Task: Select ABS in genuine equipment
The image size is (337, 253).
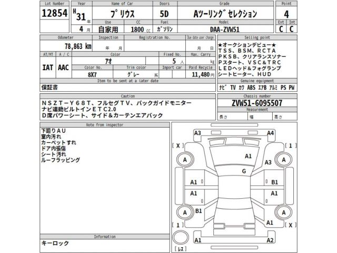Action: click(251, 87)
